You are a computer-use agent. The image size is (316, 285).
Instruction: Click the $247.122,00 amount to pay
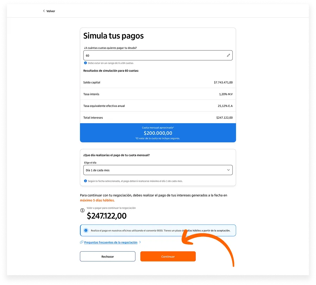click(x=107, y=216)
